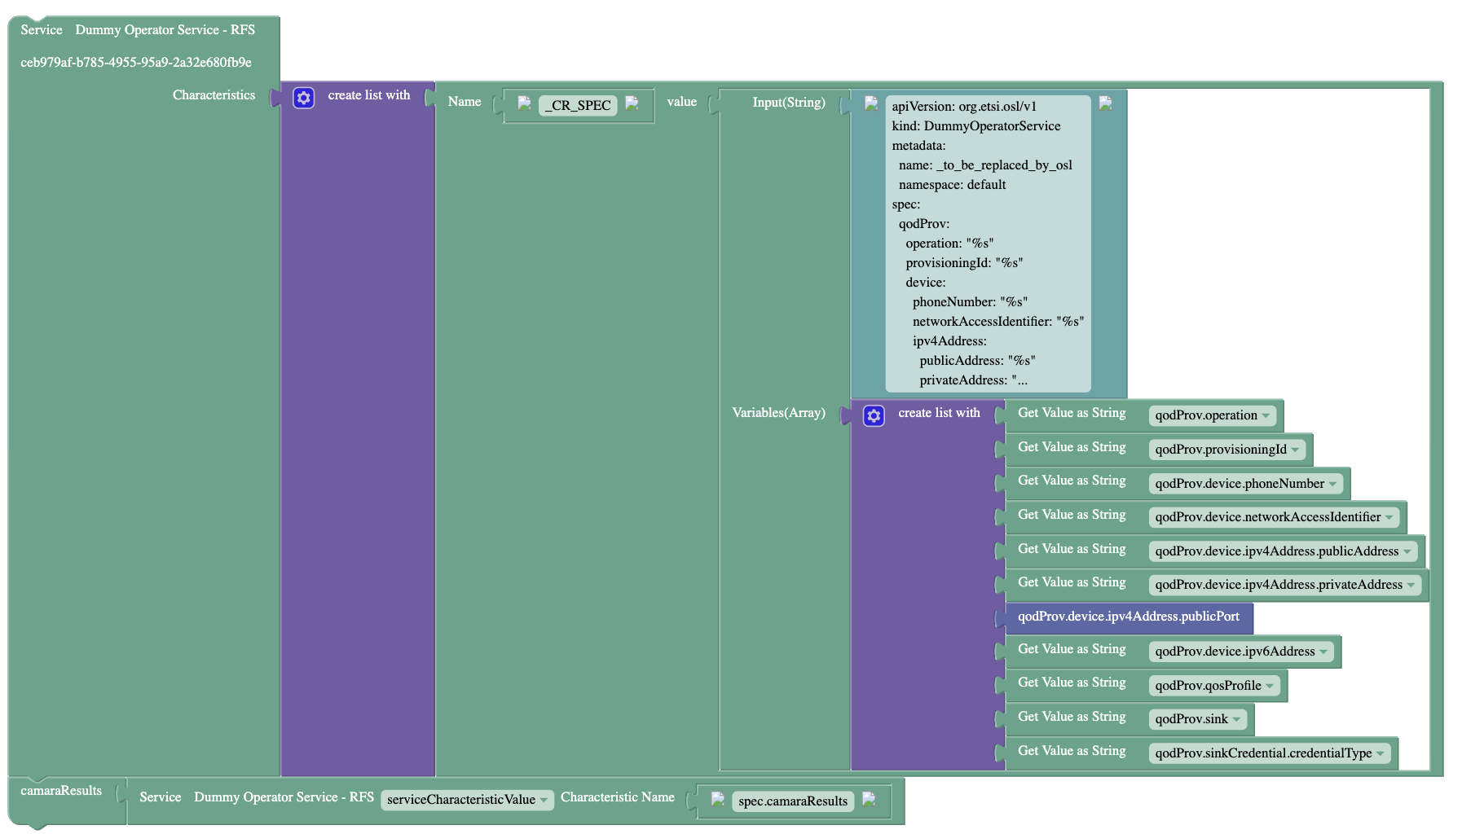Open the qodProv.device.phoneNumber dropdown
The width and height of the screenshot is (1462, 834).
tap(1245, 484)
